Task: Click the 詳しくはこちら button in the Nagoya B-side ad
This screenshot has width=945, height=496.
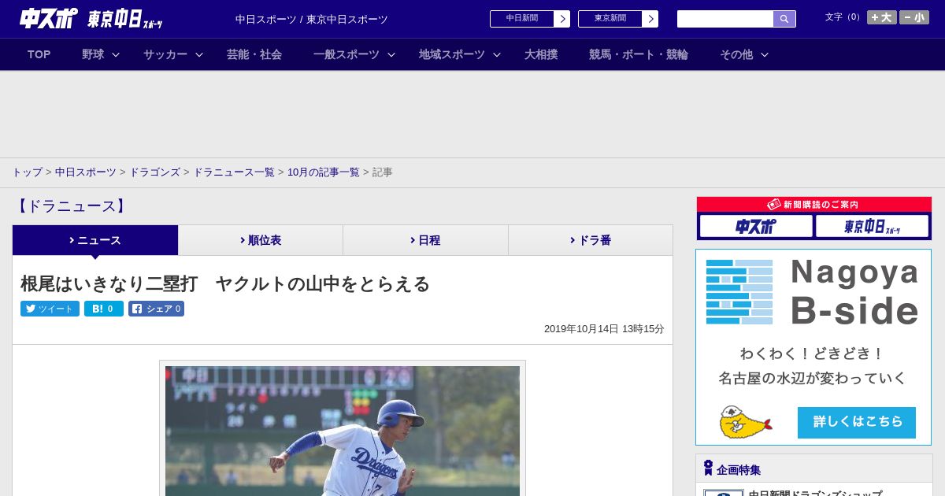Action: [x=857, y=422]
